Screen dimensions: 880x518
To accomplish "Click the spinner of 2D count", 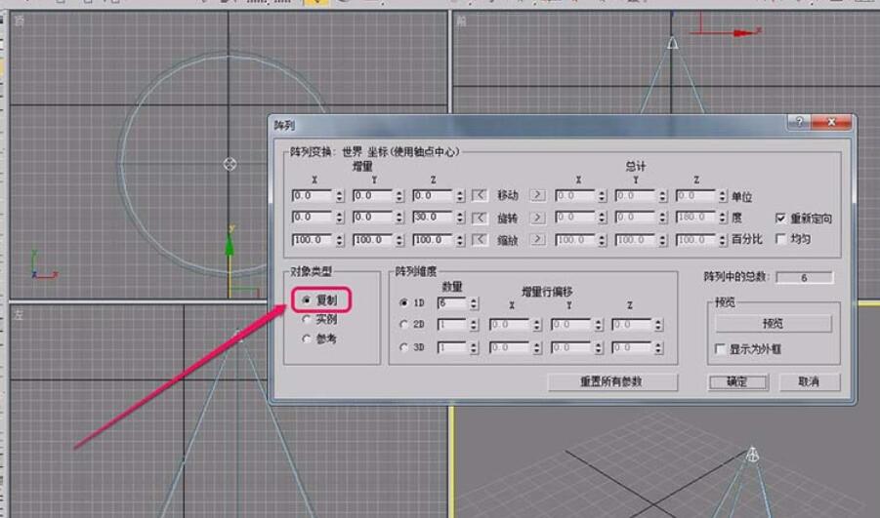I will click(474, 325).
